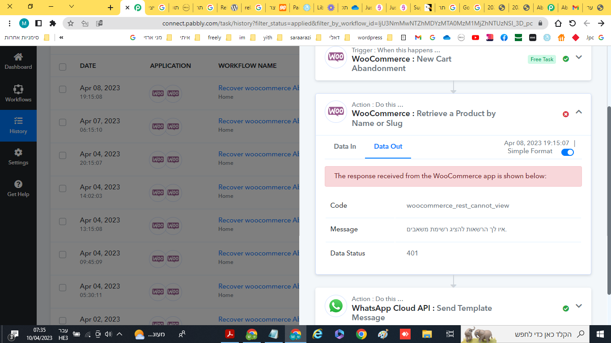Open the YouTube bookmark

pos(475,38)
